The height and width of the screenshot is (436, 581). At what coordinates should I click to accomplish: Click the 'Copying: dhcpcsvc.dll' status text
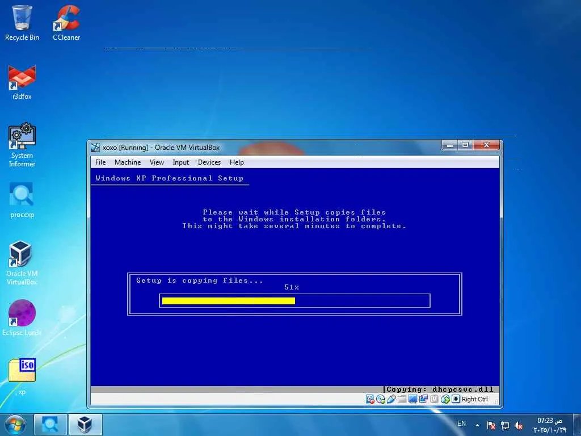(440, 389)
